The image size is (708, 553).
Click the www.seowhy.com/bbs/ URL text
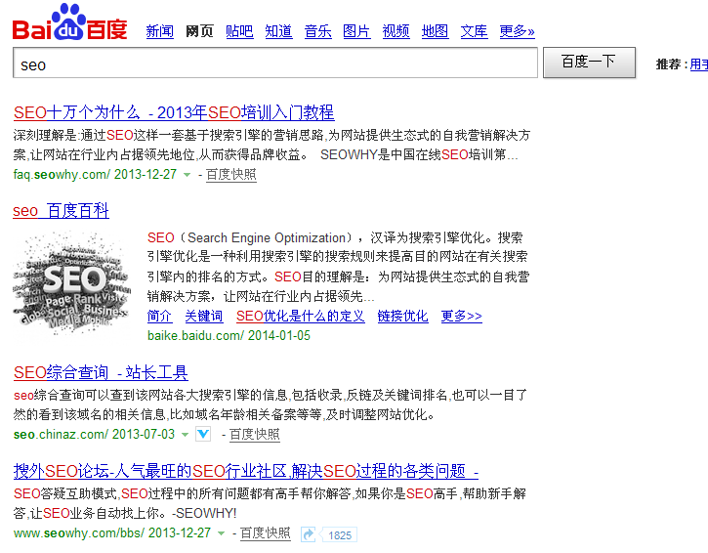coord(79,533)
